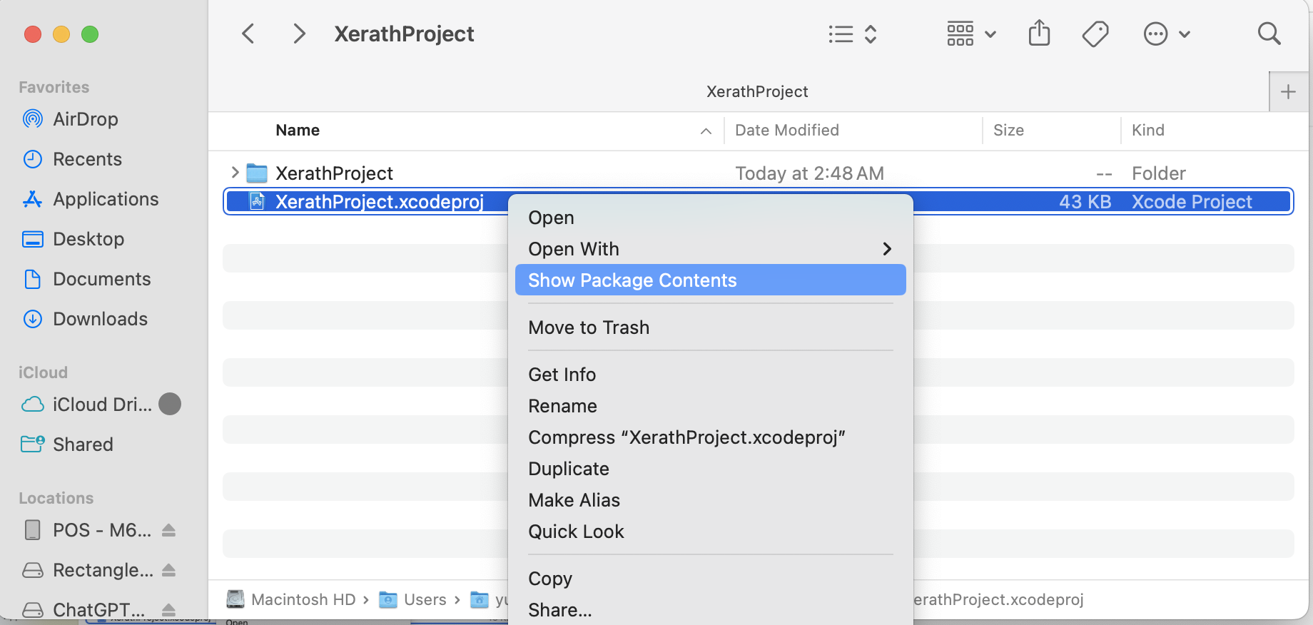Choose Duplicate from the context menu
Image resolution: width=1313 pixels, height=625 pixels.
click(x=710, y=469)
